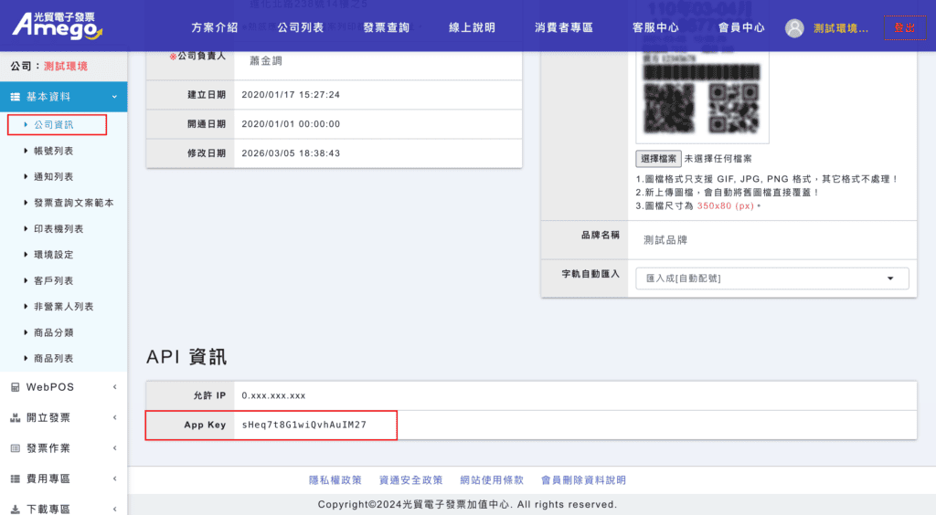Open the 字軌自動匯入 dropdown
Screen dimensions: 936x515
(x=771, y=279)
